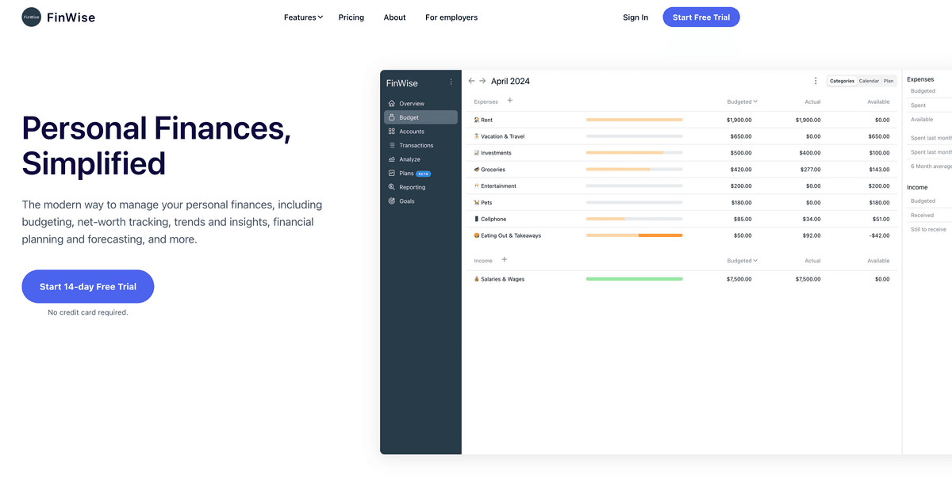The height and width of the screenshot is (501, 952).
Task: Switch to the Plan view tab
Action: 889,81
